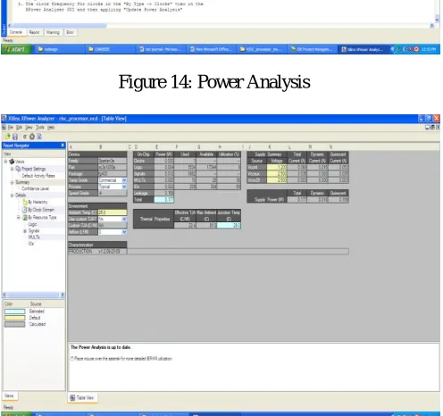Open the Airflow (LFM) dropdown
443x416 pixels.
click(x=124, y=232)
